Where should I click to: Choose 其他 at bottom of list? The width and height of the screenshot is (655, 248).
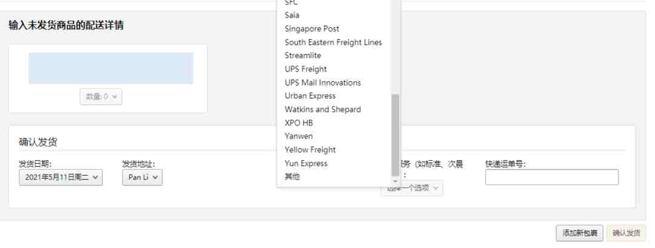tap(292, 176)
